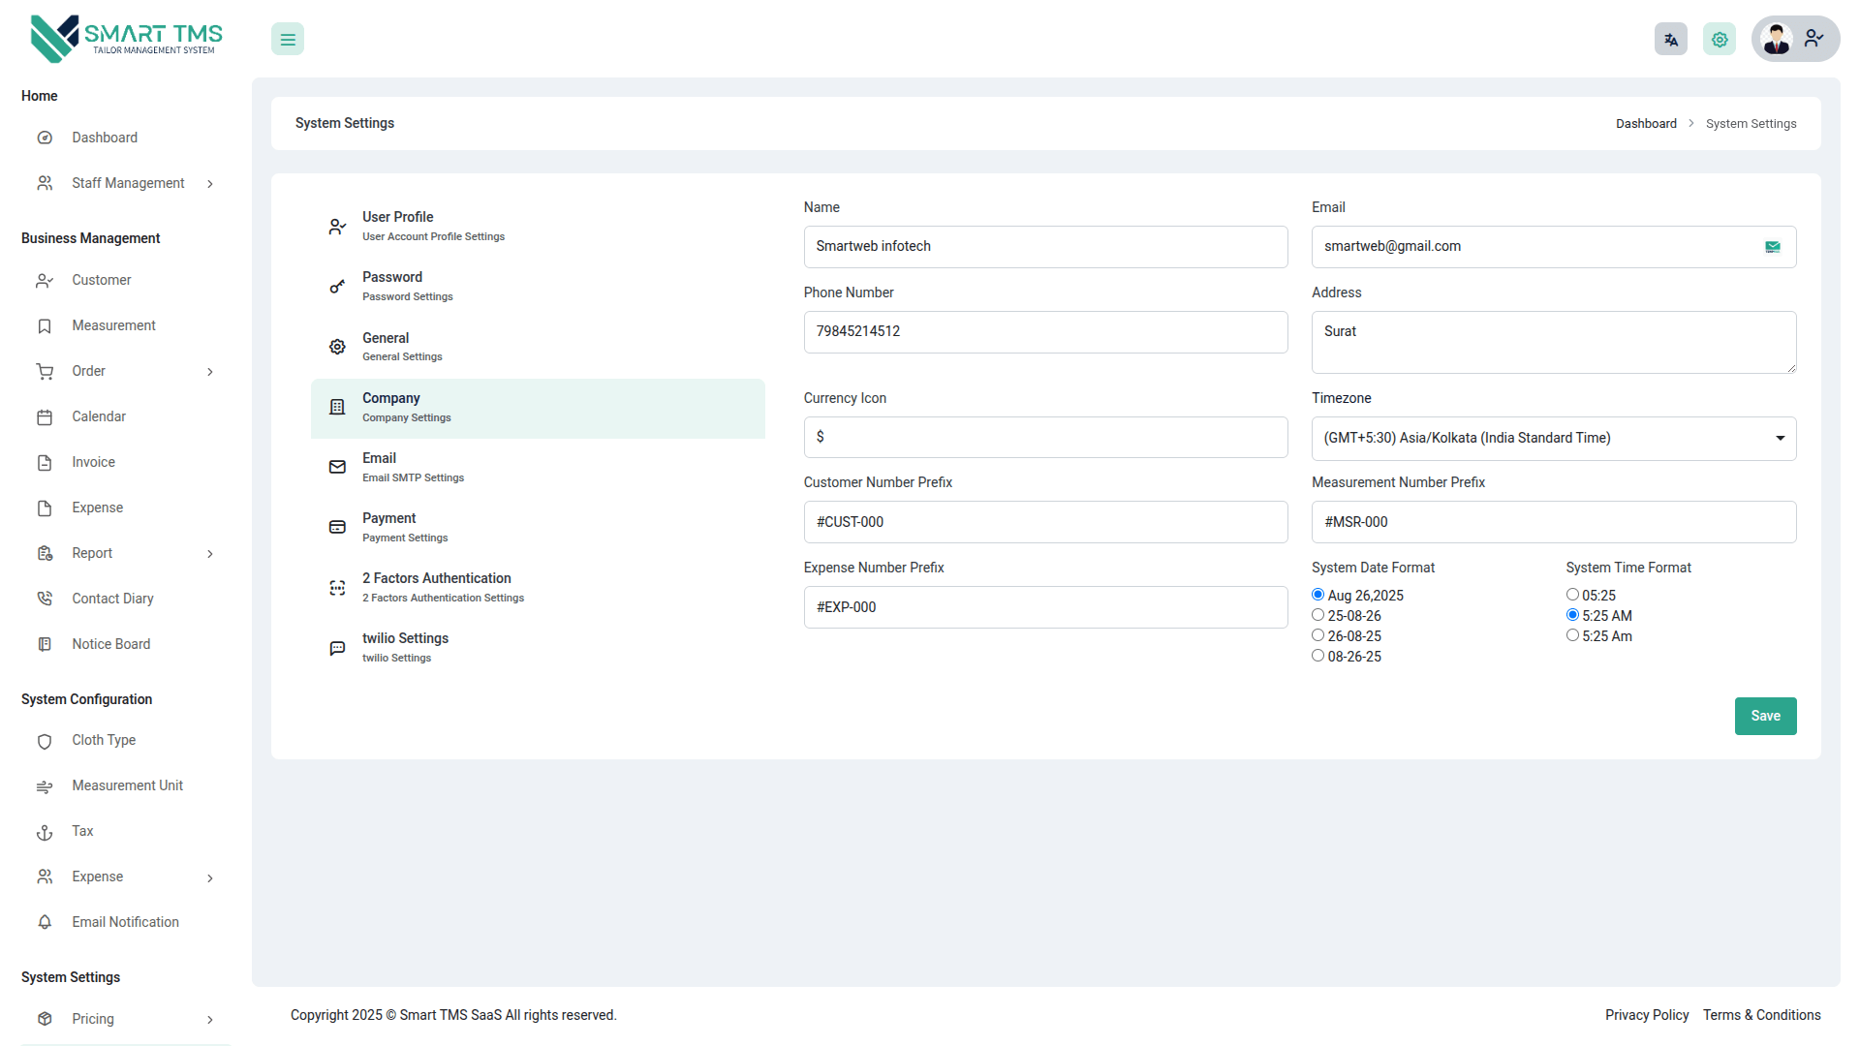Screen dimensions: 1860x1046
Task: Select the 08-26-25 date format radio
Action: [x=1317, y=656]
